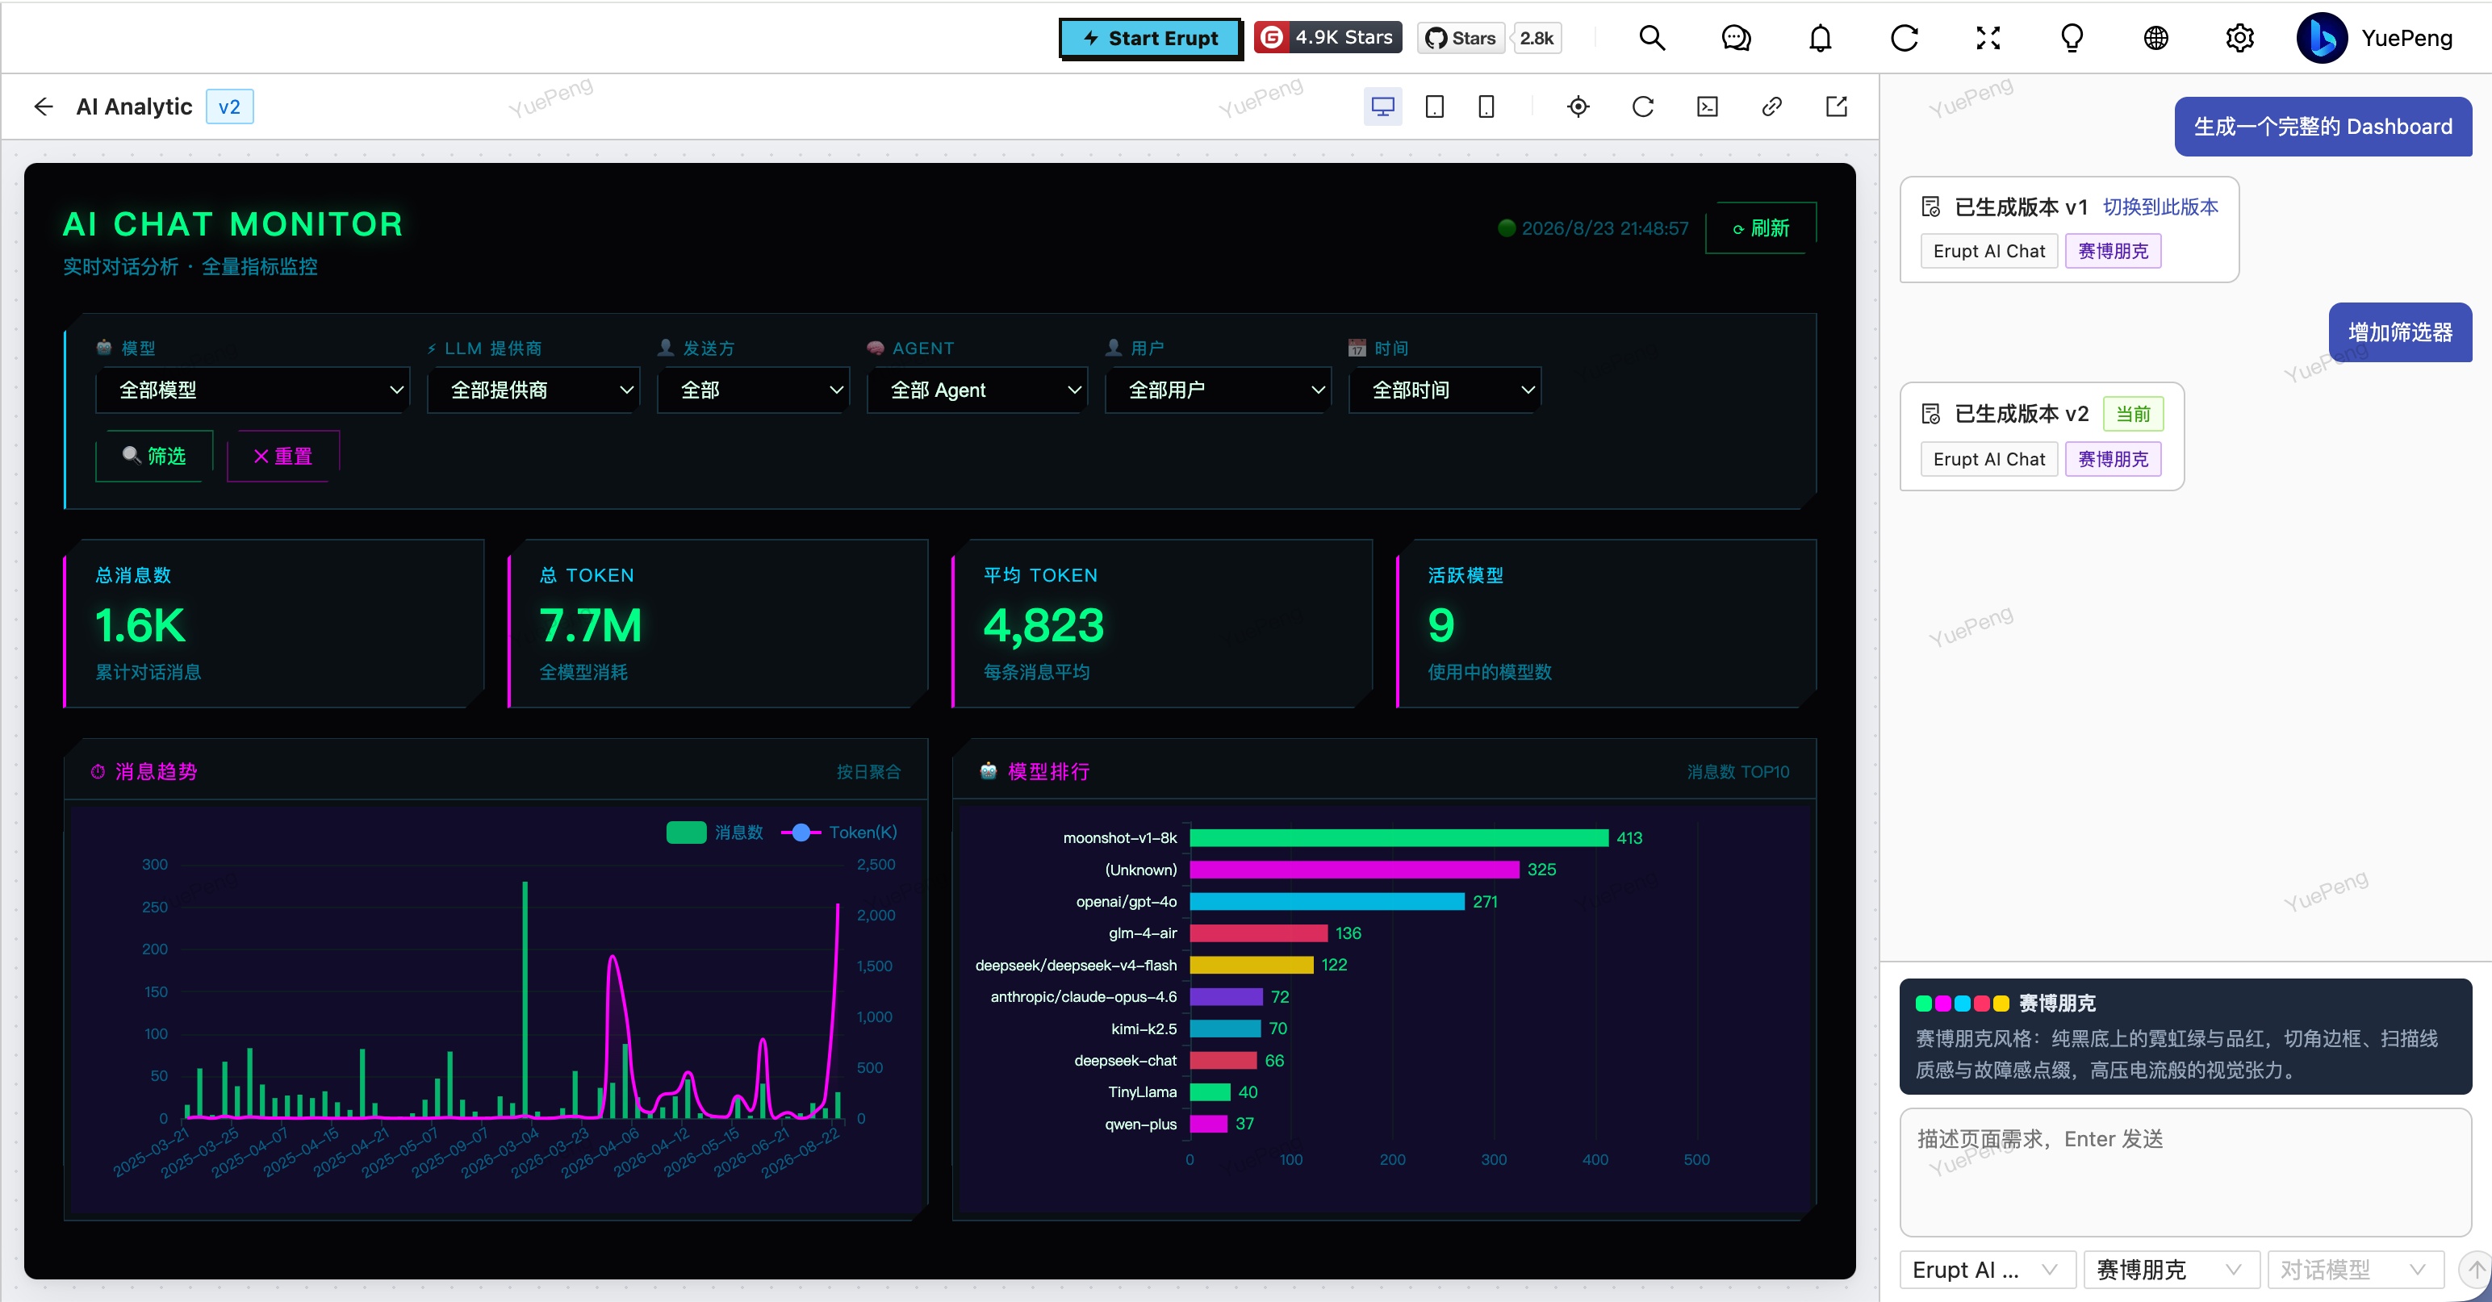The height and width of the screenshot is (1302, 2492).
Task: Click the link copy icon
Action: coord(1771,106)
